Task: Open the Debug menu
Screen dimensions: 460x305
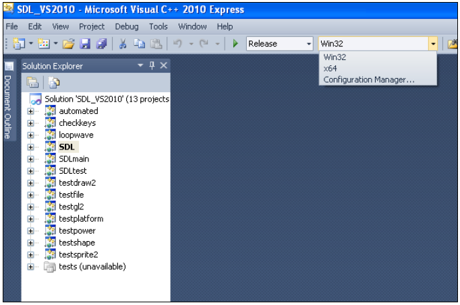Action: coord(127,27)
